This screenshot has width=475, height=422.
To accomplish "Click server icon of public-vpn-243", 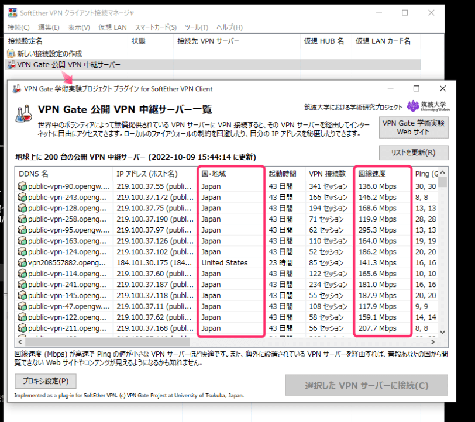I will [x=22, y=197].
